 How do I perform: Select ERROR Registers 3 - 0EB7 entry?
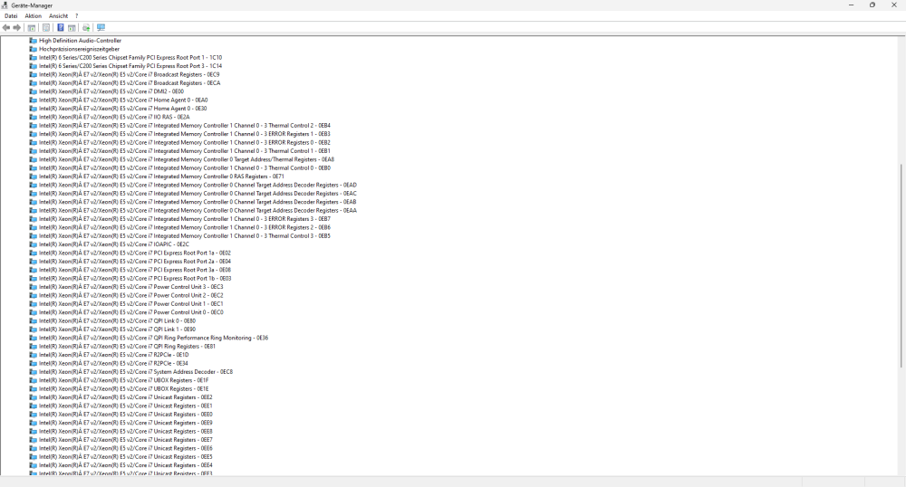click(185, 219)
